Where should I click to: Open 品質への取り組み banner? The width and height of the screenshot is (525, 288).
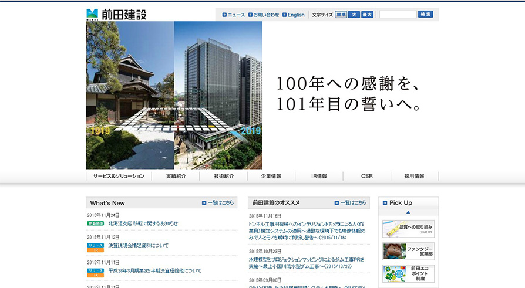point(409,229)
